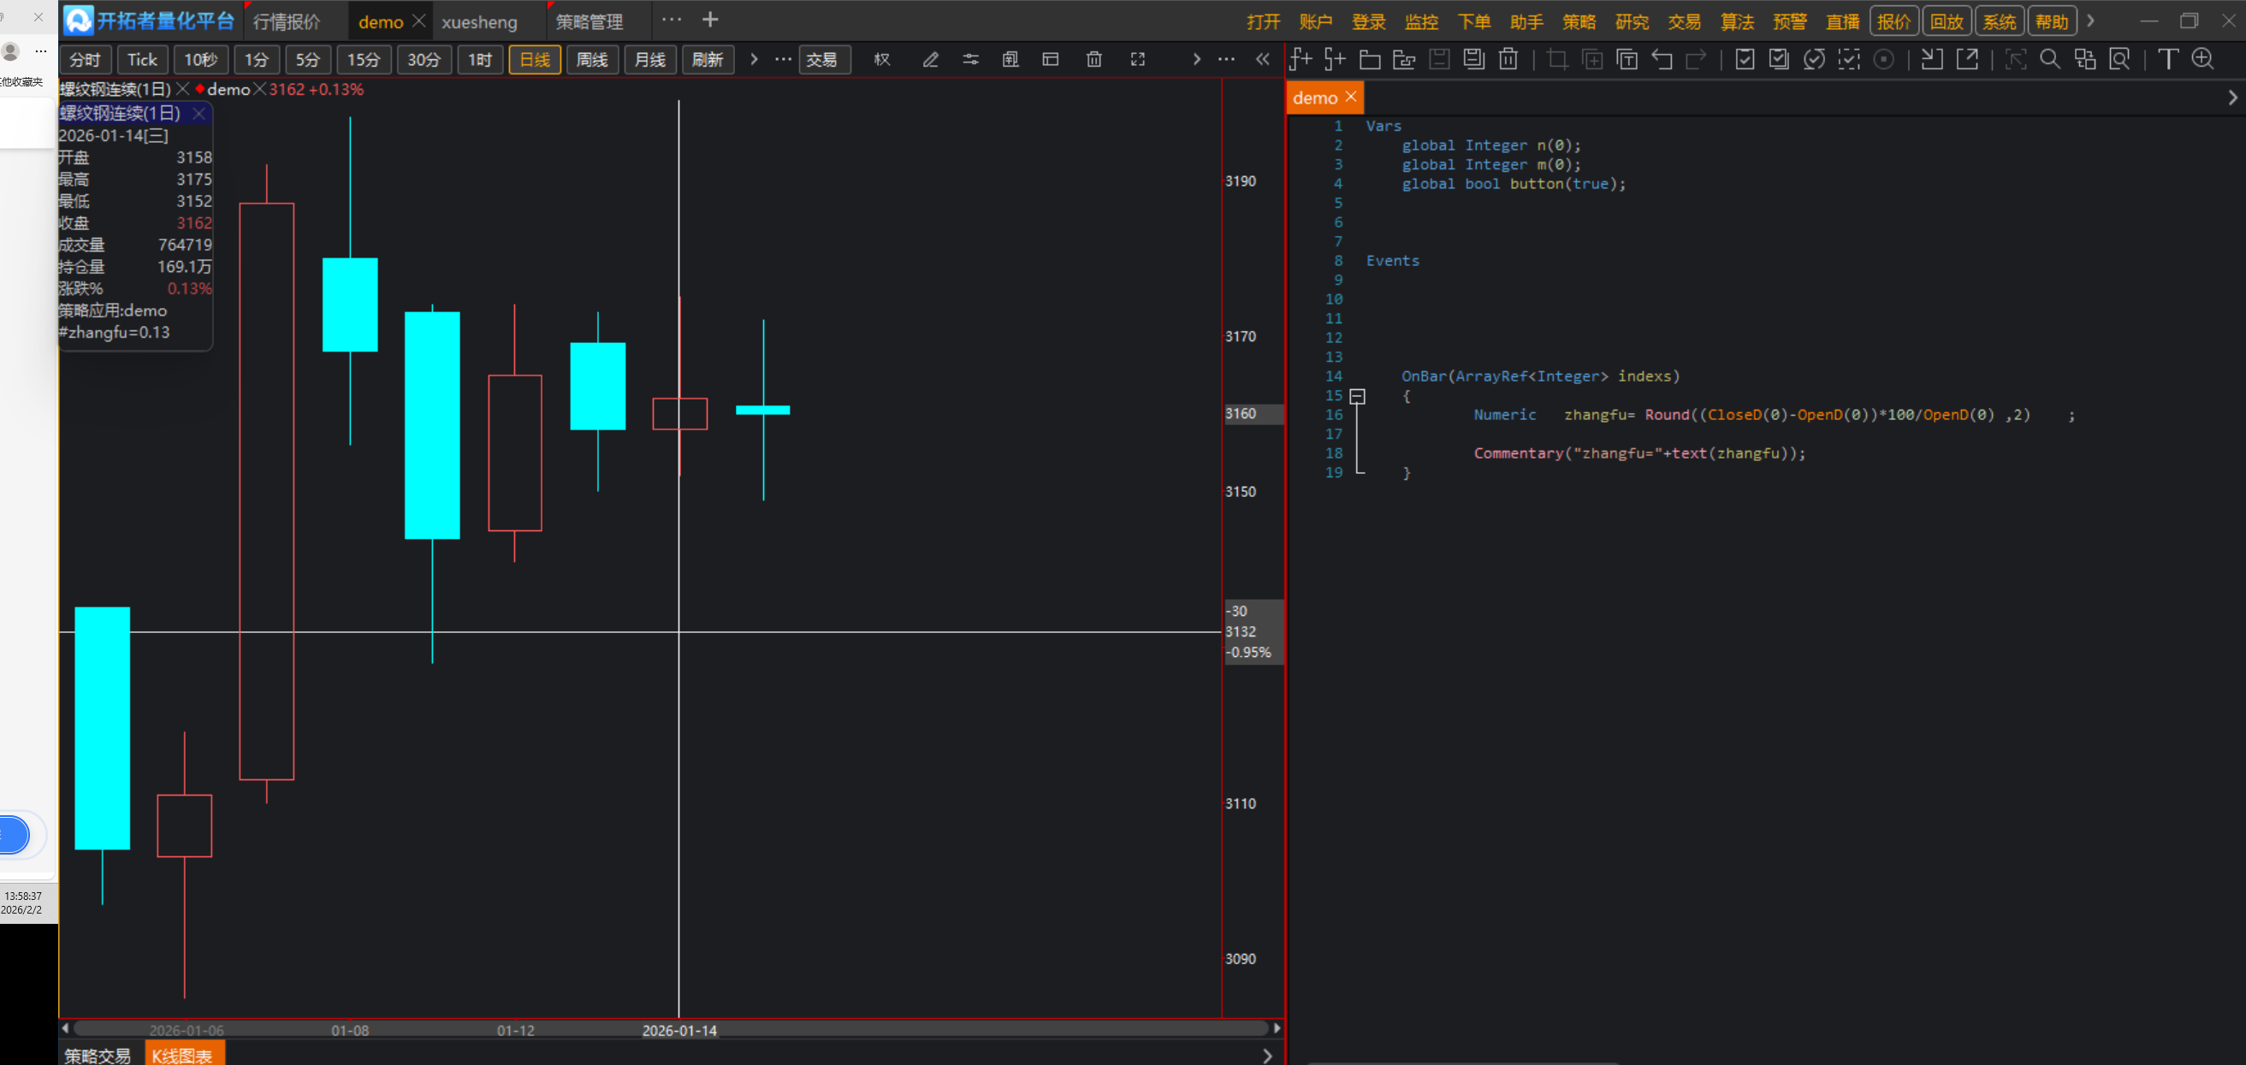This screenshot has width=2246, height=1065.
Task: Switch chart to 5分 period
Action: pos(307,59)
